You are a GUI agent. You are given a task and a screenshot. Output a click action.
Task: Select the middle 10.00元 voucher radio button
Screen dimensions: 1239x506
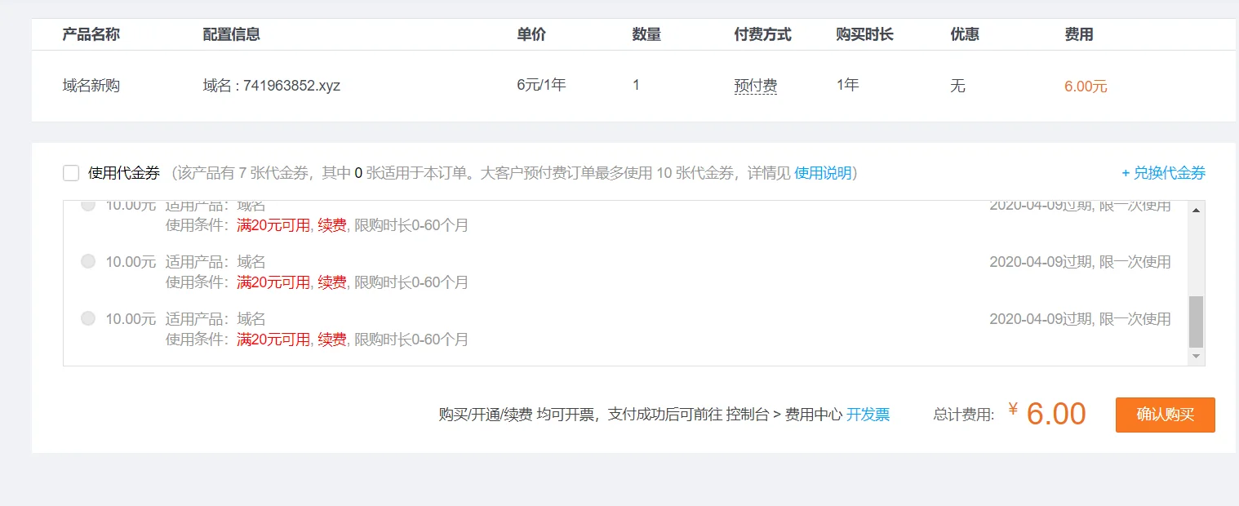88,261
